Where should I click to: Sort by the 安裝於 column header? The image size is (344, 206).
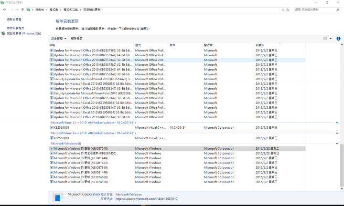(x=279, y=45)
